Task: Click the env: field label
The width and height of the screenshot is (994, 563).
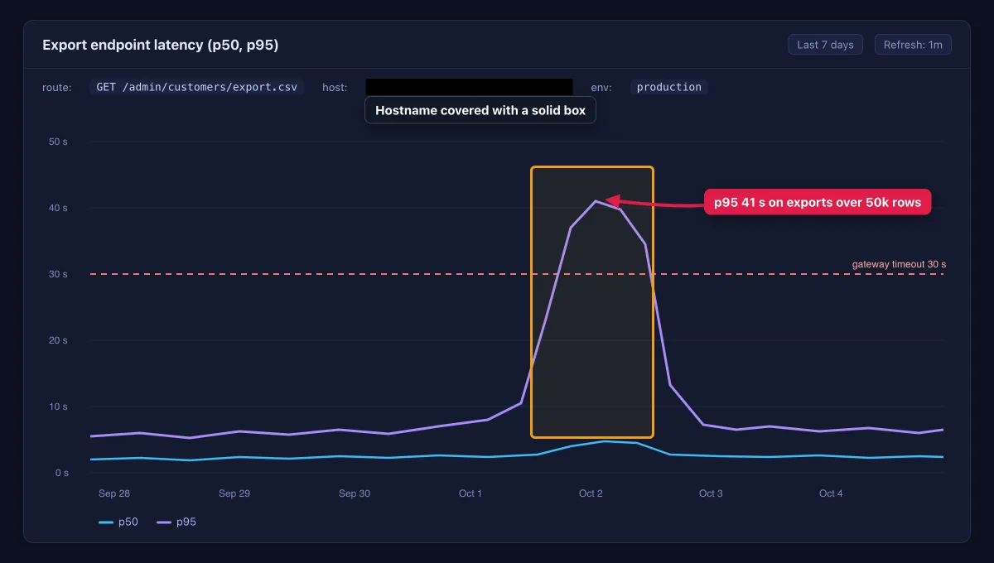Action: 601,87
